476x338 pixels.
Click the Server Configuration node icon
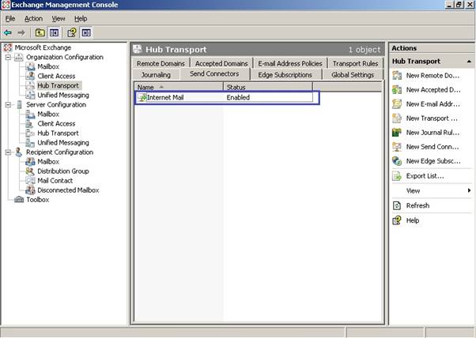point(19,104)
